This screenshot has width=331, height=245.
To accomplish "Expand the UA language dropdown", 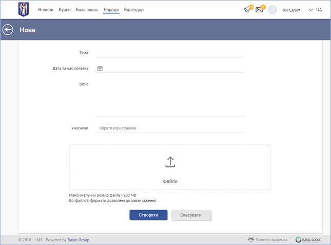I will (x=315, y=10).
